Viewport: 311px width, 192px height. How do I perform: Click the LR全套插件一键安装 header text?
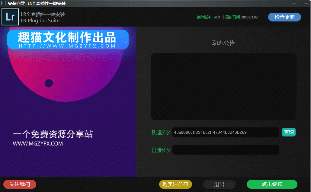tap(43, 14)
